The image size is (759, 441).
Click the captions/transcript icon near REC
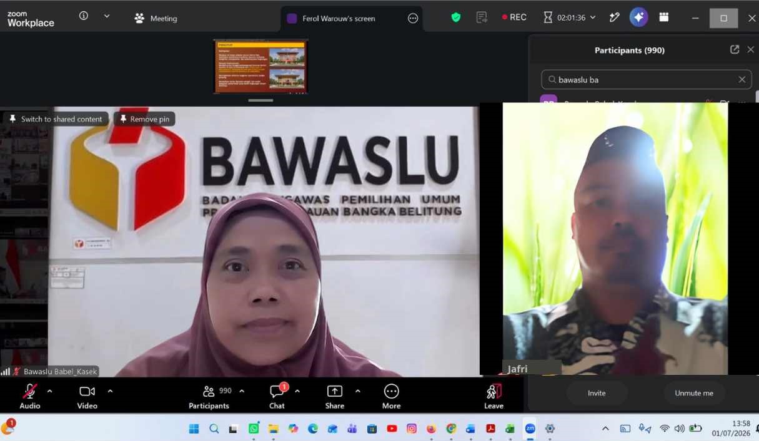[x=482, y=17]
